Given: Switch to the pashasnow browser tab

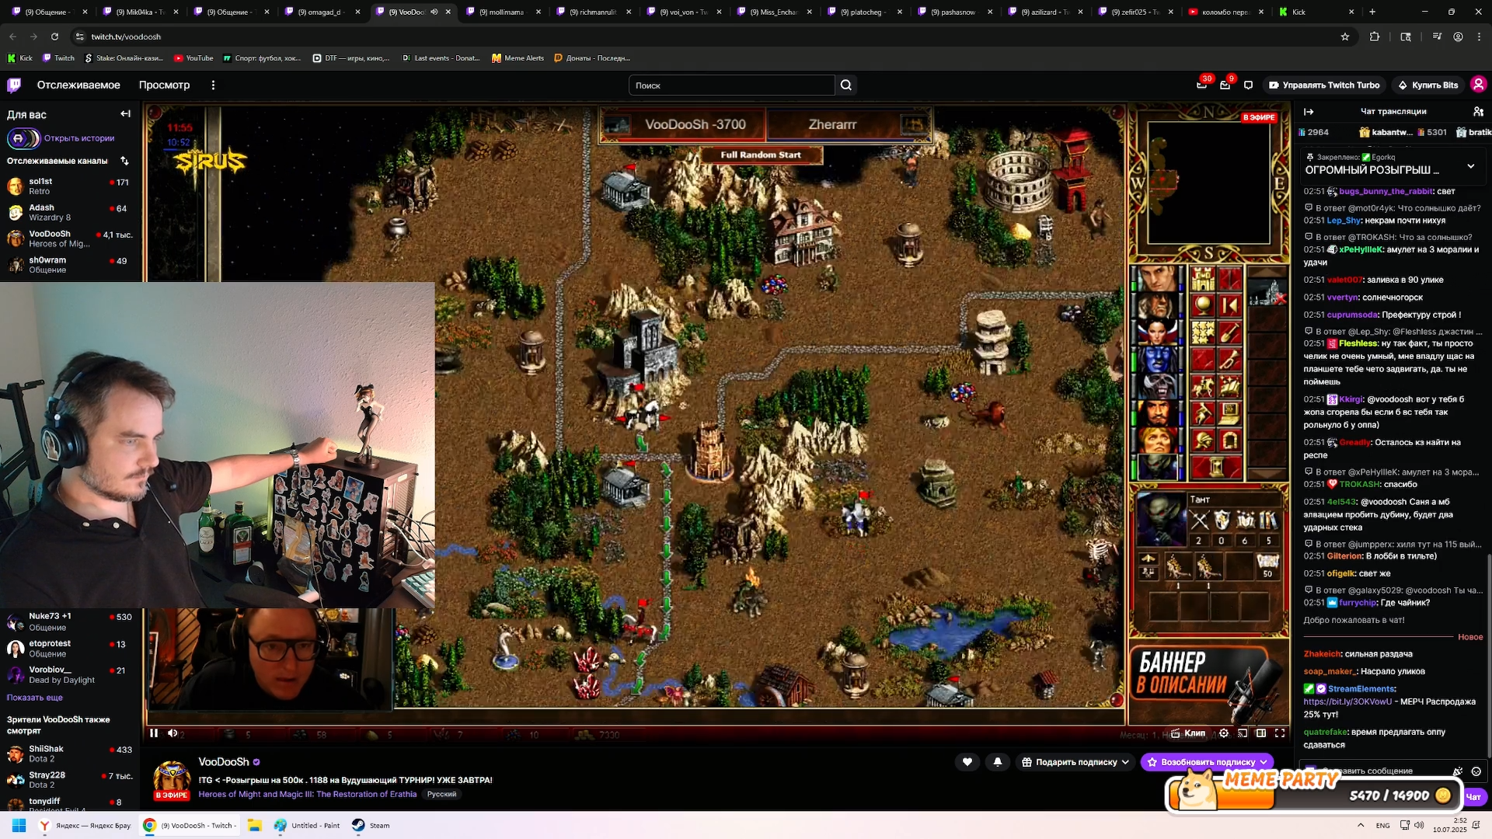Looking at the screenshot, I should pyautogui.click(x=954, y=12).
